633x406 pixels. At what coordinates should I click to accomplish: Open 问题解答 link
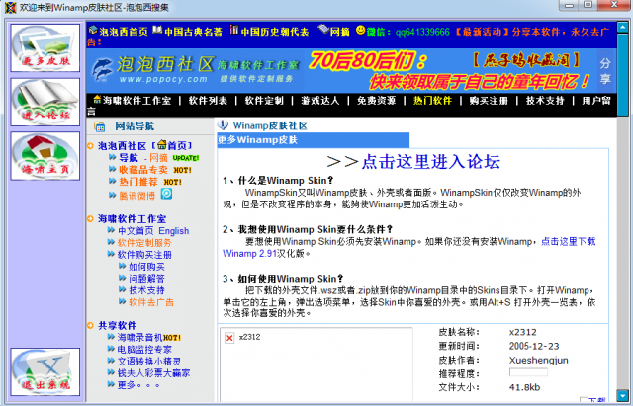click(146, 279)
